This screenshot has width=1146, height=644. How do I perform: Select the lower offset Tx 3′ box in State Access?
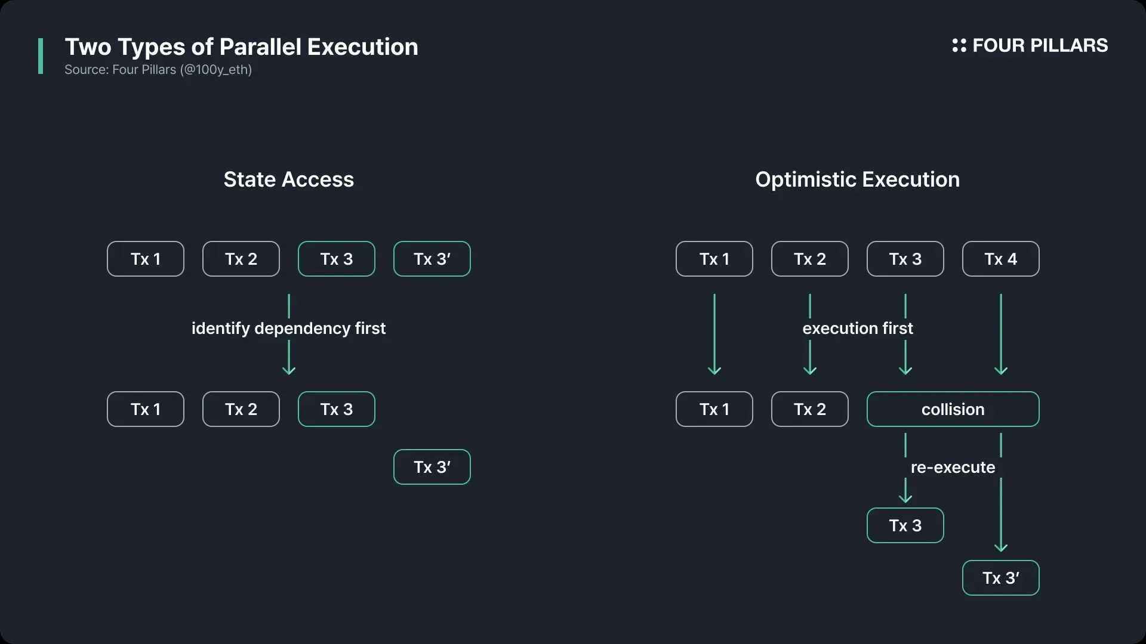tap(432, 467)
